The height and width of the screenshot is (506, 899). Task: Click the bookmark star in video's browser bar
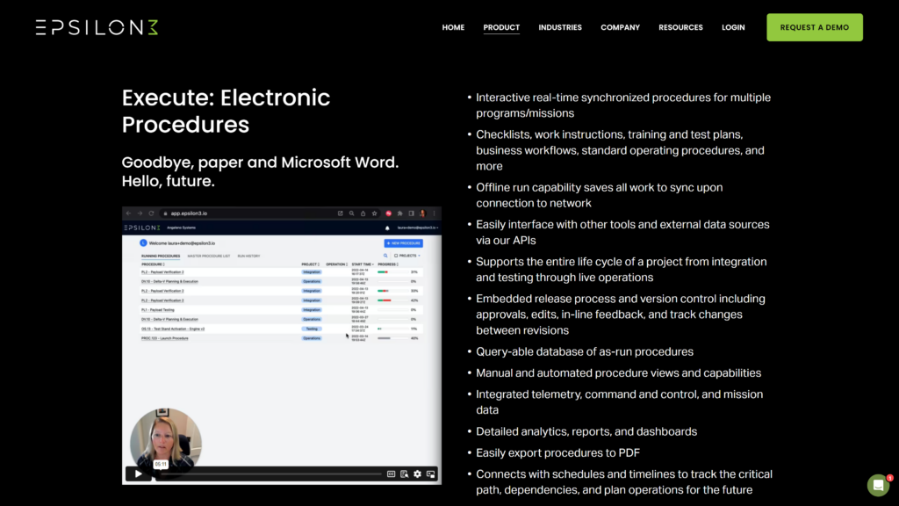click(374, 213)
